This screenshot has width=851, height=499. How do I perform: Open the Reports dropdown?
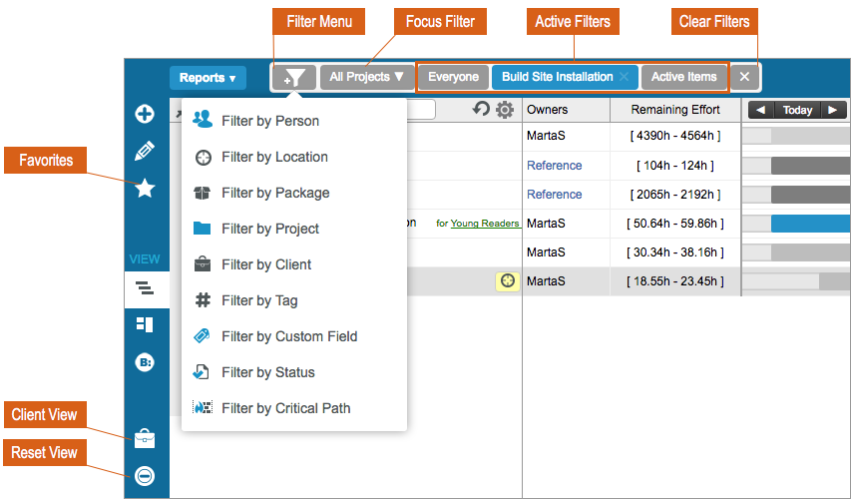(x=209, y=77)
